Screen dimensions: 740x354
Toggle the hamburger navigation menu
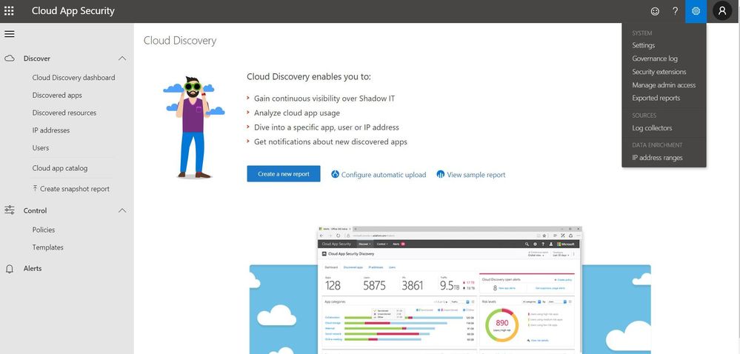point(9,34)
